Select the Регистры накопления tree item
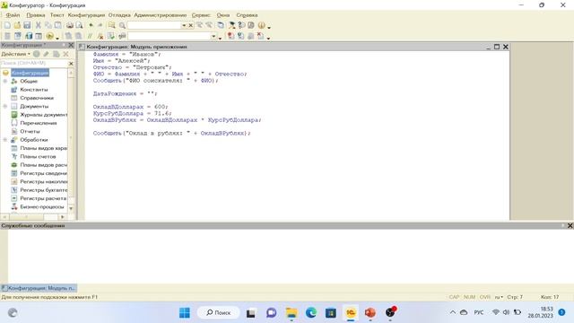Screen dimensions: 574x323 [x=44, y=181]
